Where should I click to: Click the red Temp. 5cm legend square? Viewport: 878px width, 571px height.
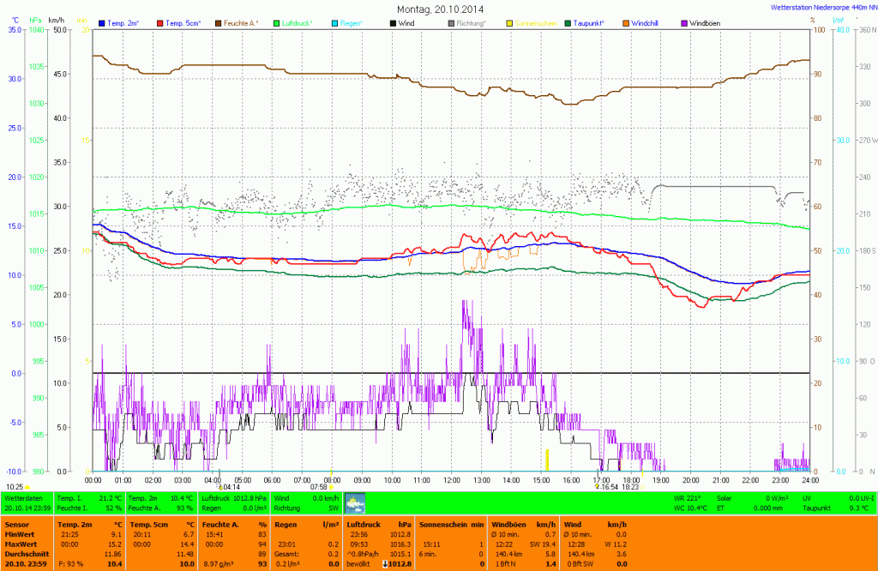[x=160, y=23]
